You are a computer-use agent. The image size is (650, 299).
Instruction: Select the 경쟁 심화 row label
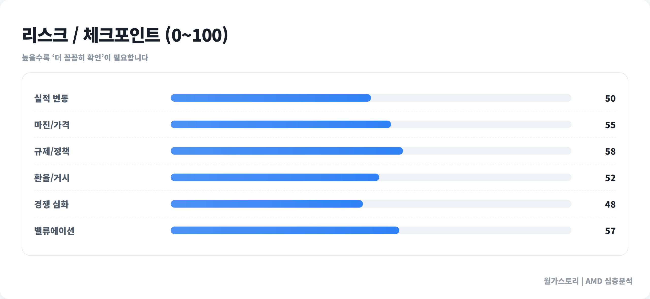(x=51, y=204)
